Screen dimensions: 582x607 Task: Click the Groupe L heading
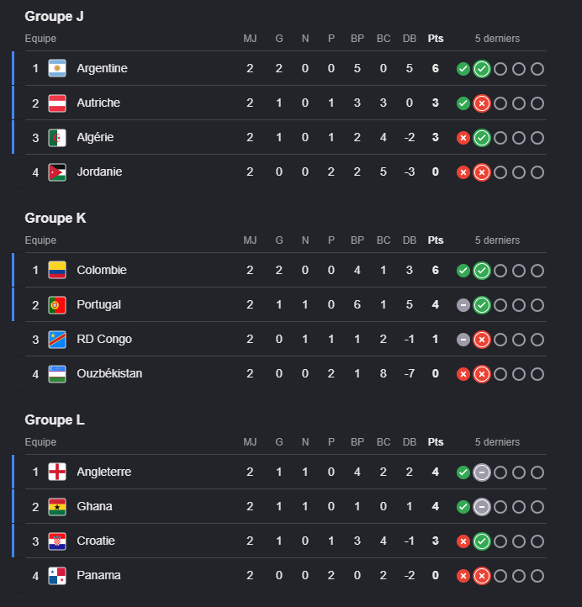click(x=55, y=420)
